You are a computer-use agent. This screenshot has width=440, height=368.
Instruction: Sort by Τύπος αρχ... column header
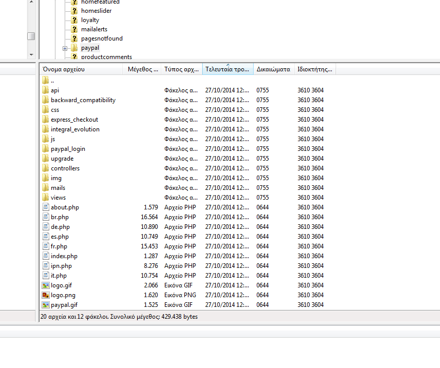coord(182,69)
